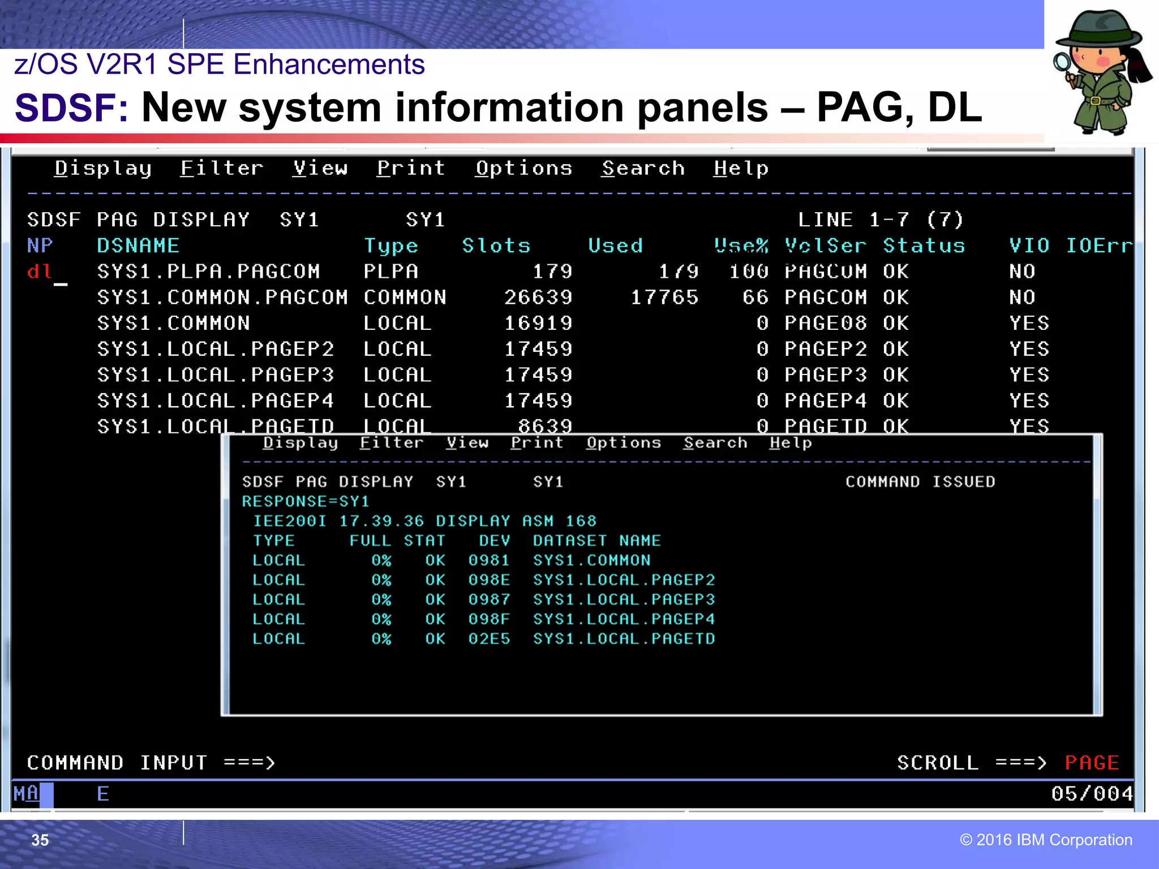The image size is (1159, 869).
Task: Click SYS1.LOCAL.PAGETD in overlay response
Action: (x=624, y=638)
